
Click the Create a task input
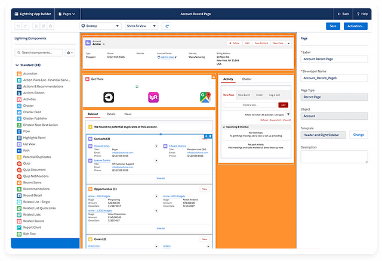250,105
